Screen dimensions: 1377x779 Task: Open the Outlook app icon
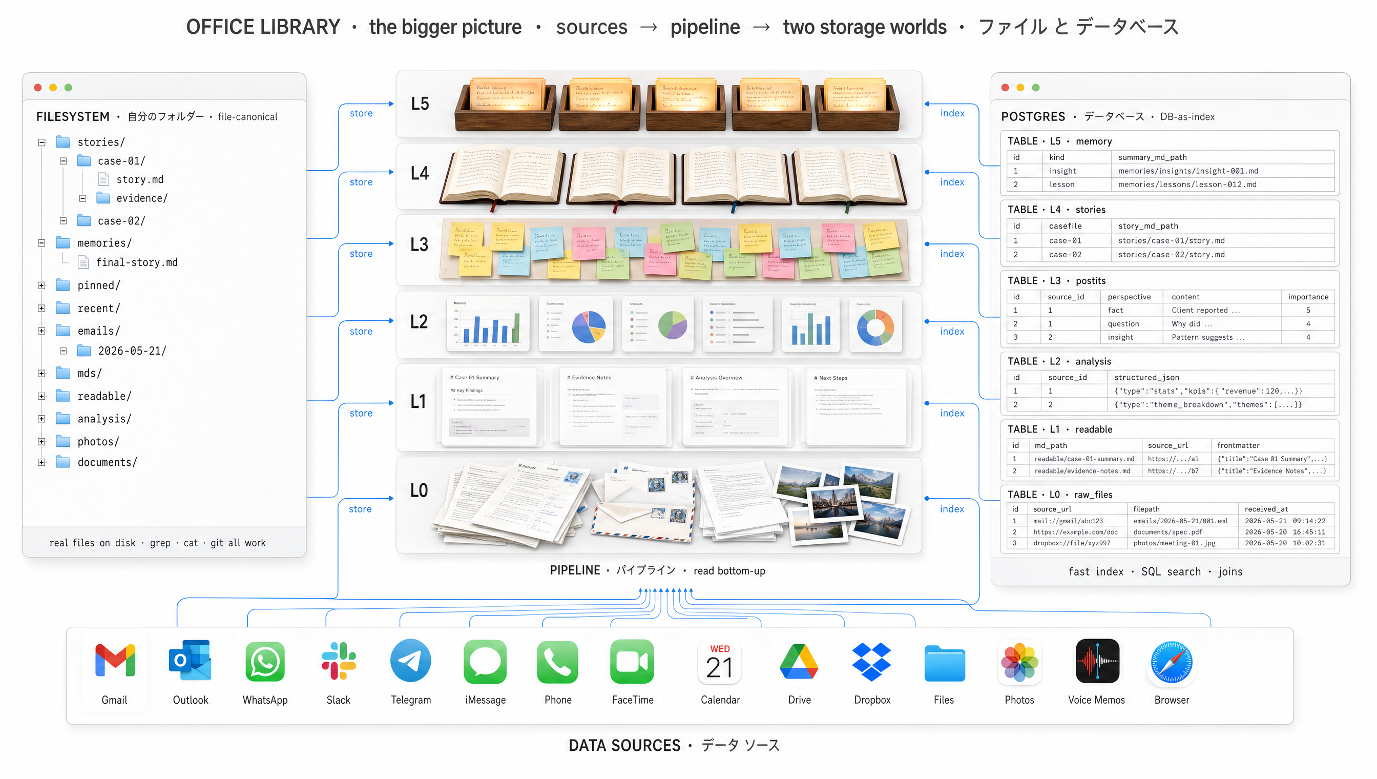point(190,661)
